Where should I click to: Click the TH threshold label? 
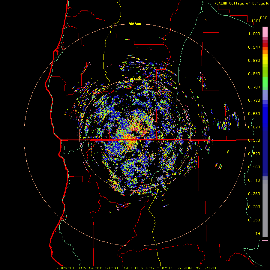point(258,234)
